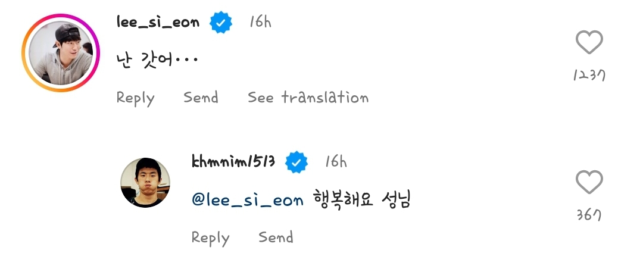This screenshot has height=272, width=643.
Task: Reply to khmnim1513's comment
Action: pos(210,238)
